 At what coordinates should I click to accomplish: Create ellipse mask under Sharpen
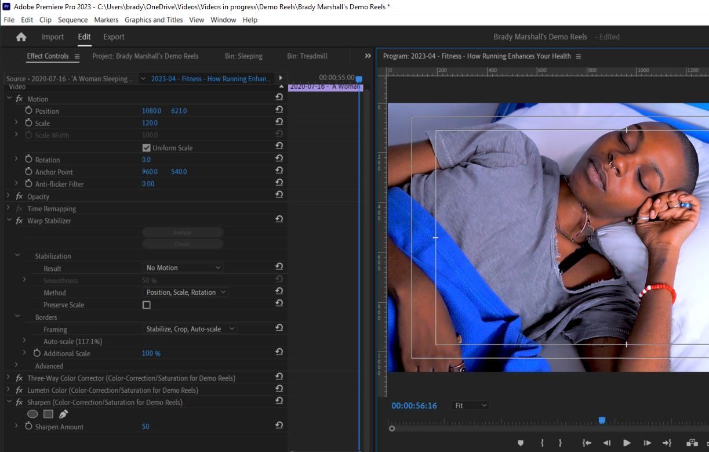click(x=32, y=414)
